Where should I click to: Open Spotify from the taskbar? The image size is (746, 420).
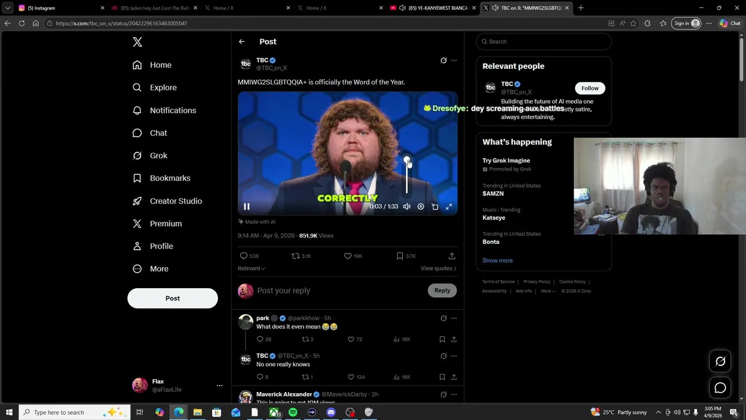[293, 412]
